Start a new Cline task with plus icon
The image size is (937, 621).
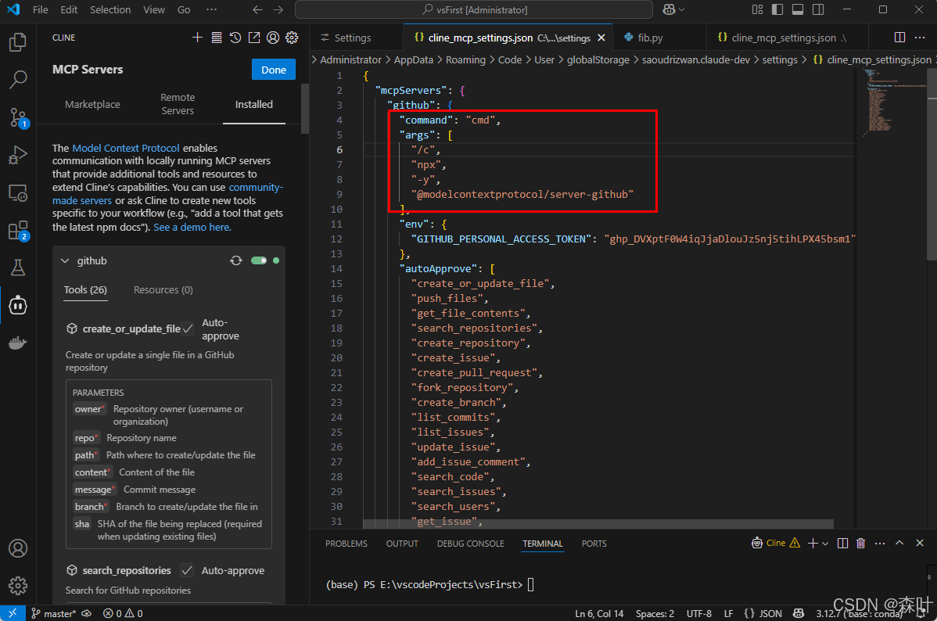(x=197, y=38)
